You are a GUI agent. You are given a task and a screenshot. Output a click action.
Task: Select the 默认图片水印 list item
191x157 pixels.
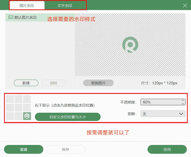click(40, 18)
